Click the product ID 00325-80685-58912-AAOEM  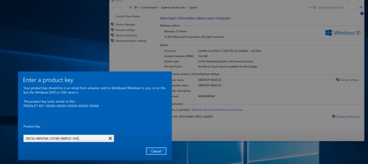[196, 116]
